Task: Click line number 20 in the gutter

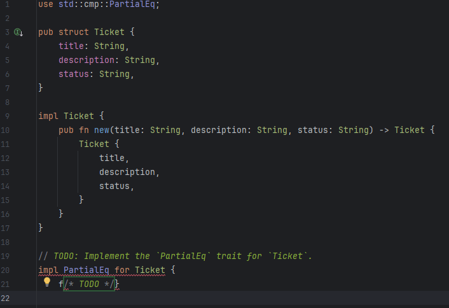Action: pyautogui.click(x=6, y=270)
